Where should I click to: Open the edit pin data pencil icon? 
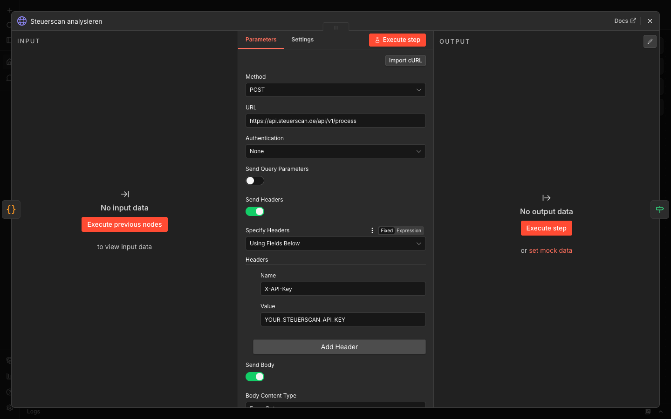[650, 41]
